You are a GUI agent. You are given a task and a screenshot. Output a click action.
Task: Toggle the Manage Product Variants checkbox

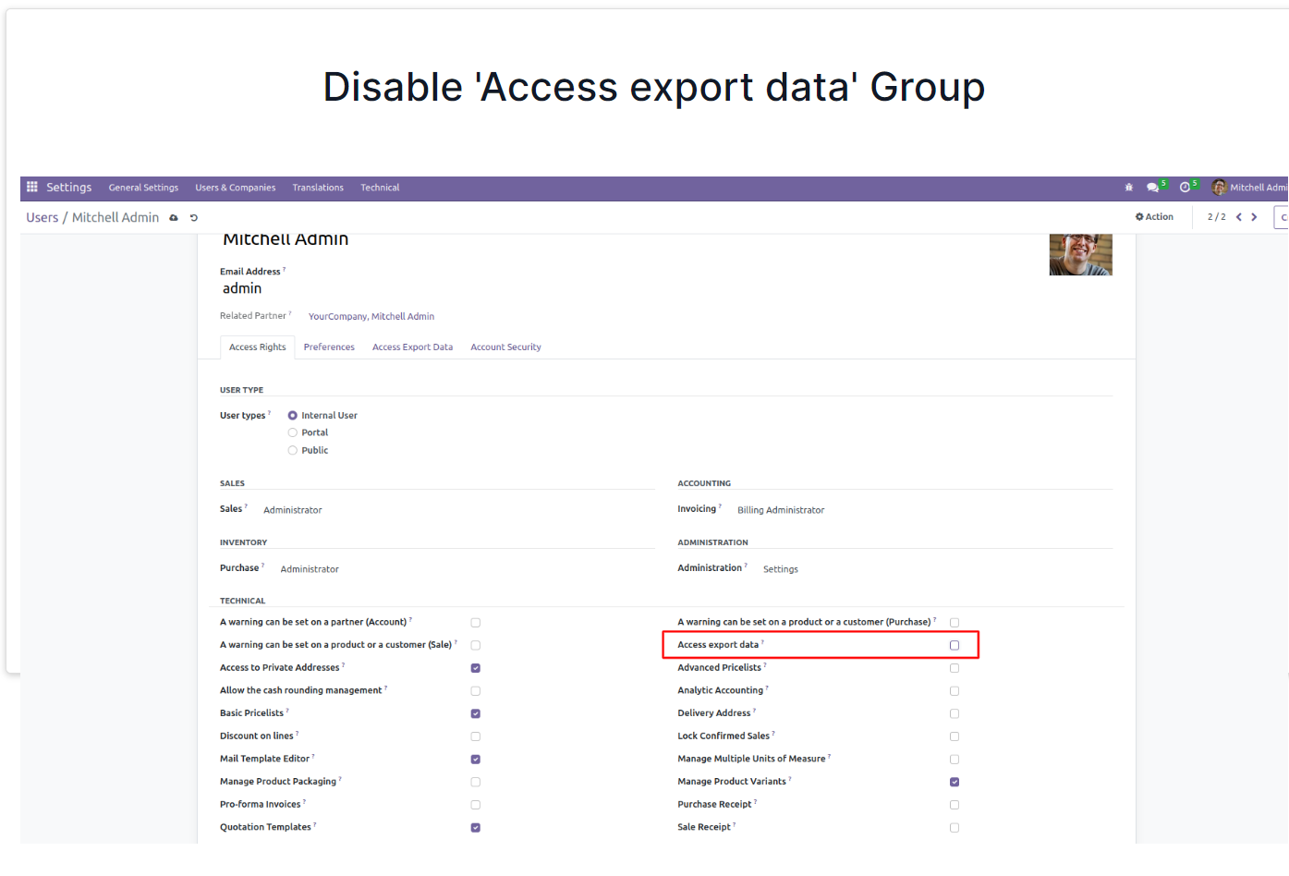(x=955, y=782)
